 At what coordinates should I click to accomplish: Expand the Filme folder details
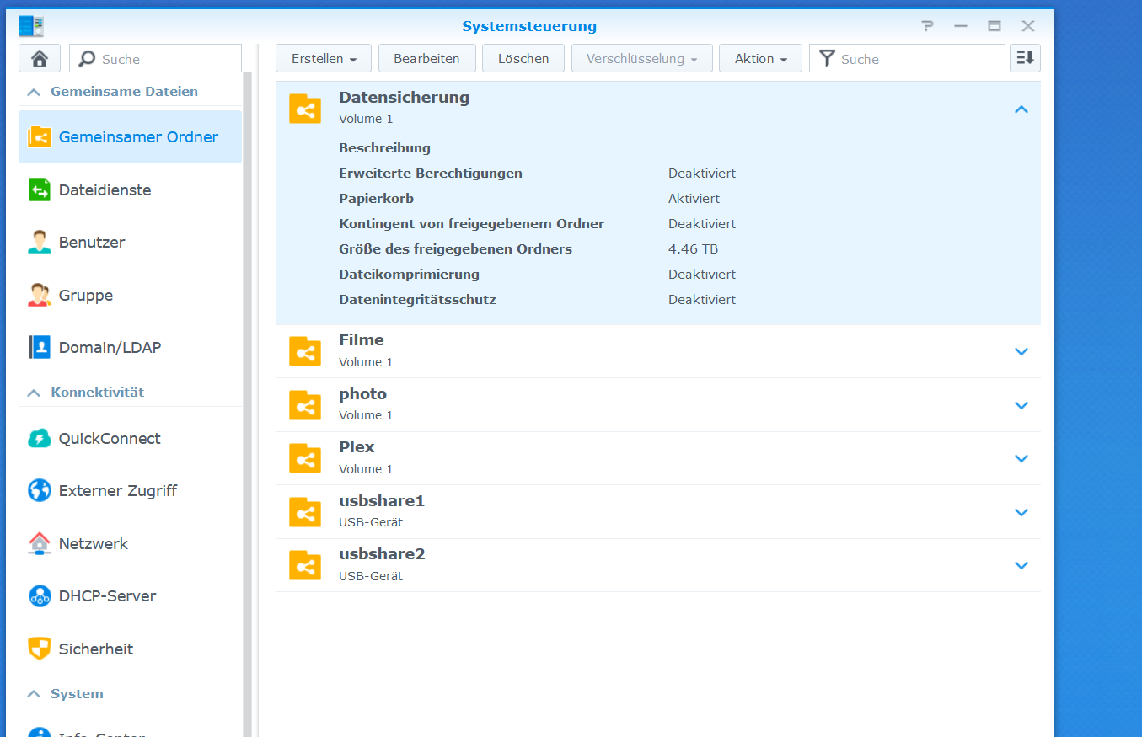click(x=1021, y=351)
